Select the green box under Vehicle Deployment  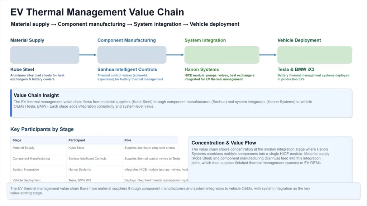click(315, 55)
